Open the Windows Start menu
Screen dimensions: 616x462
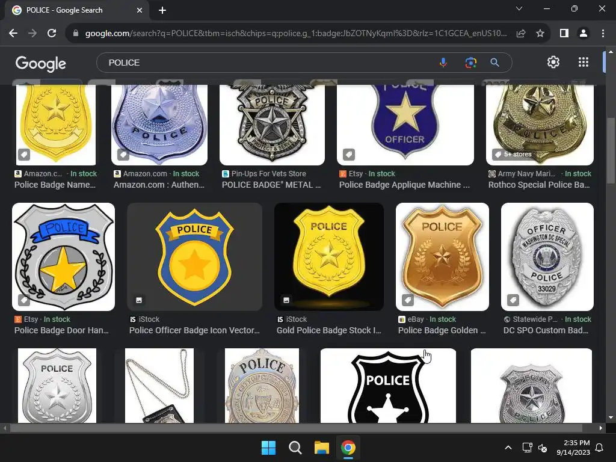click(x=269, y=448)
